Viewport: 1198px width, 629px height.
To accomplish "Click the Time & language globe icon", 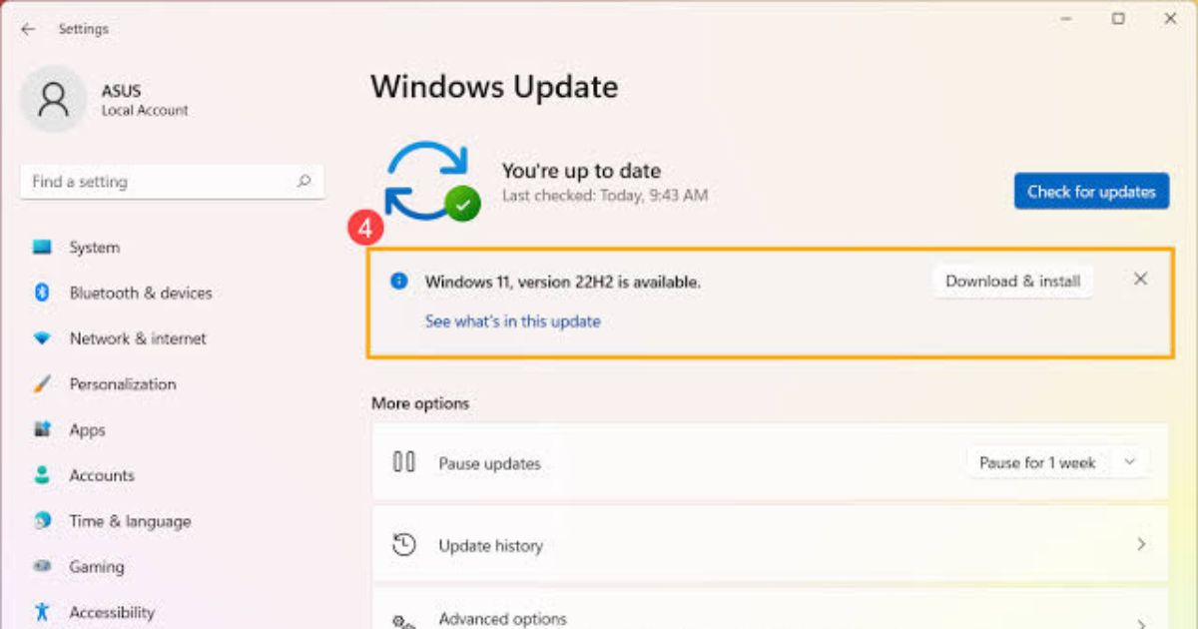I will pyautogui.click(x=41, y=521).
